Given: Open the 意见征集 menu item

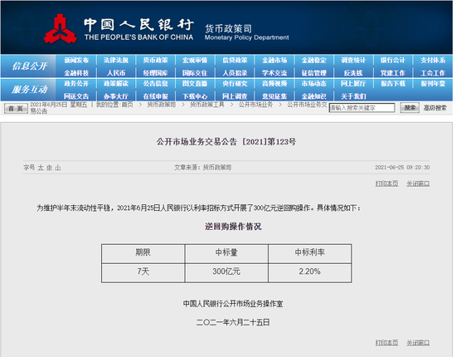Looking at the screenshot, I should coord(274,96).
